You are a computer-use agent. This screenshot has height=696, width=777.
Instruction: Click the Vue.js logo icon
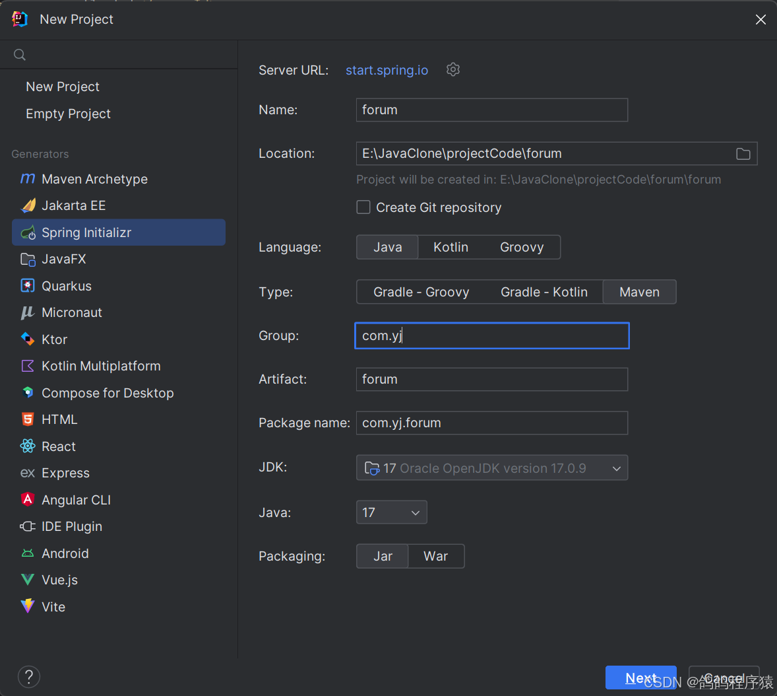[28, 579]
